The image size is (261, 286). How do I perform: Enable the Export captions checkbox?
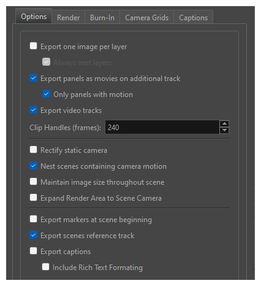tap(33, 251)
